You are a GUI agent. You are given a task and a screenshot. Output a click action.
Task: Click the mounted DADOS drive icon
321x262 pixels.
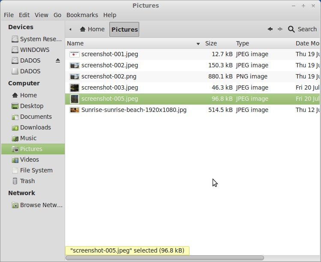[15, 60]
